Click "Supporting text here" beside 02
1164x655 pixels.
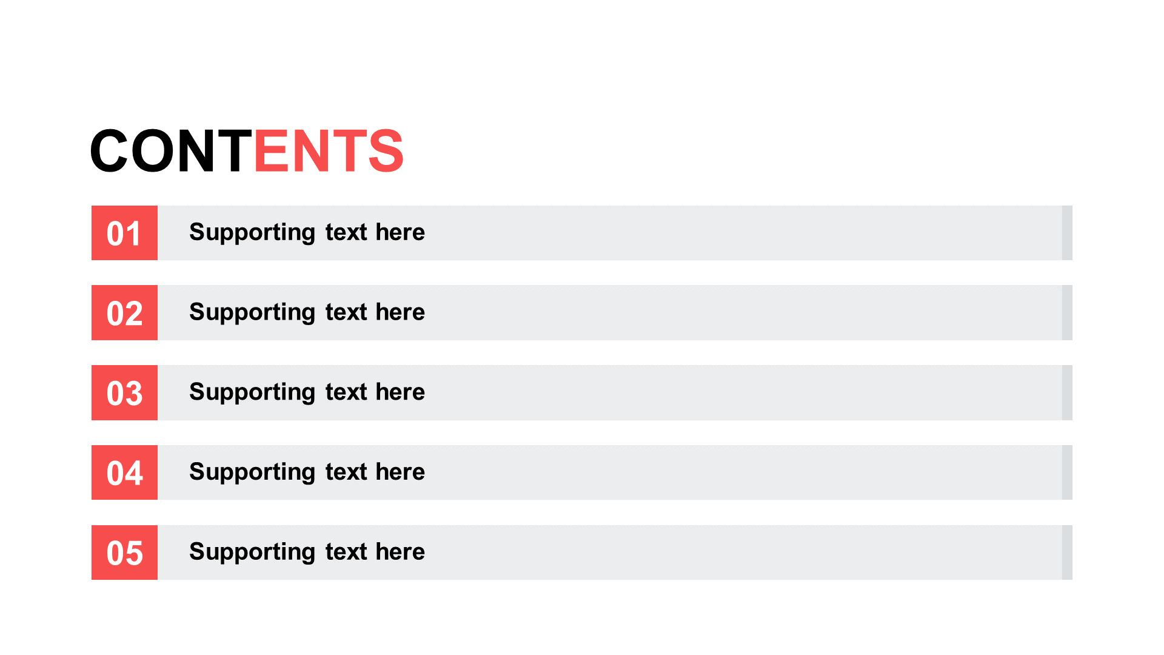click(307, 312)
